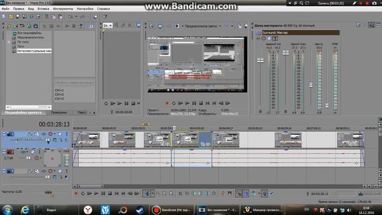Open the Файл menu
Viewport: 382px width, 215px height.
tap(5, 8)
